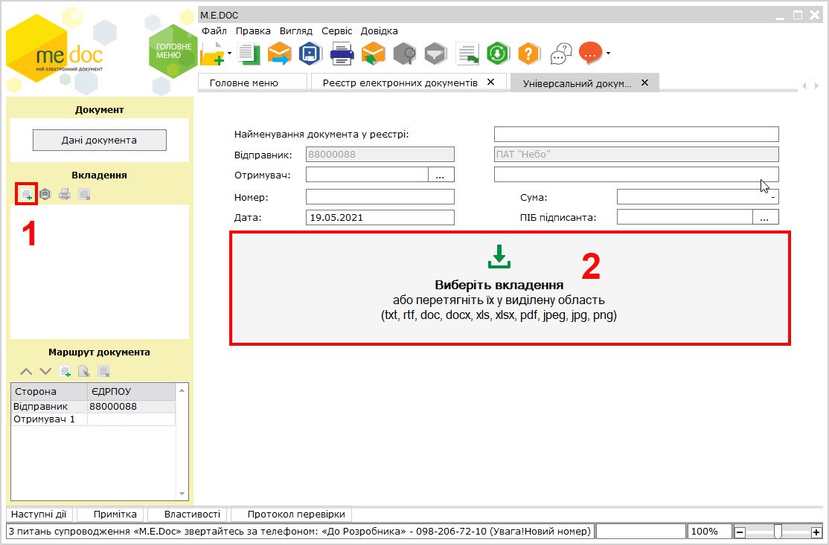Click the add attachment icon under Вкладення

pos(27,195)
